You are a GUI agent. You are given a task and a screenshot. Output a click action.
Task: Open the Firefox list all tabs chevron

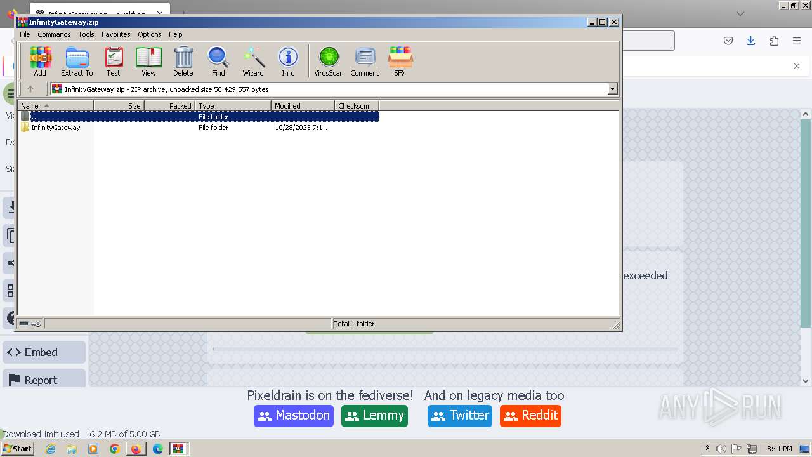[x=740, y=13]
